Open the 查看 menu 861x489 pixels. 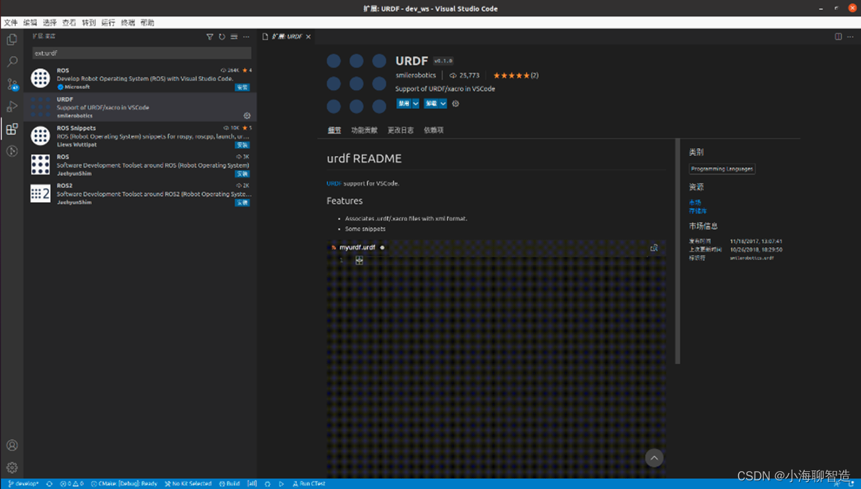[x=69, y=22]
